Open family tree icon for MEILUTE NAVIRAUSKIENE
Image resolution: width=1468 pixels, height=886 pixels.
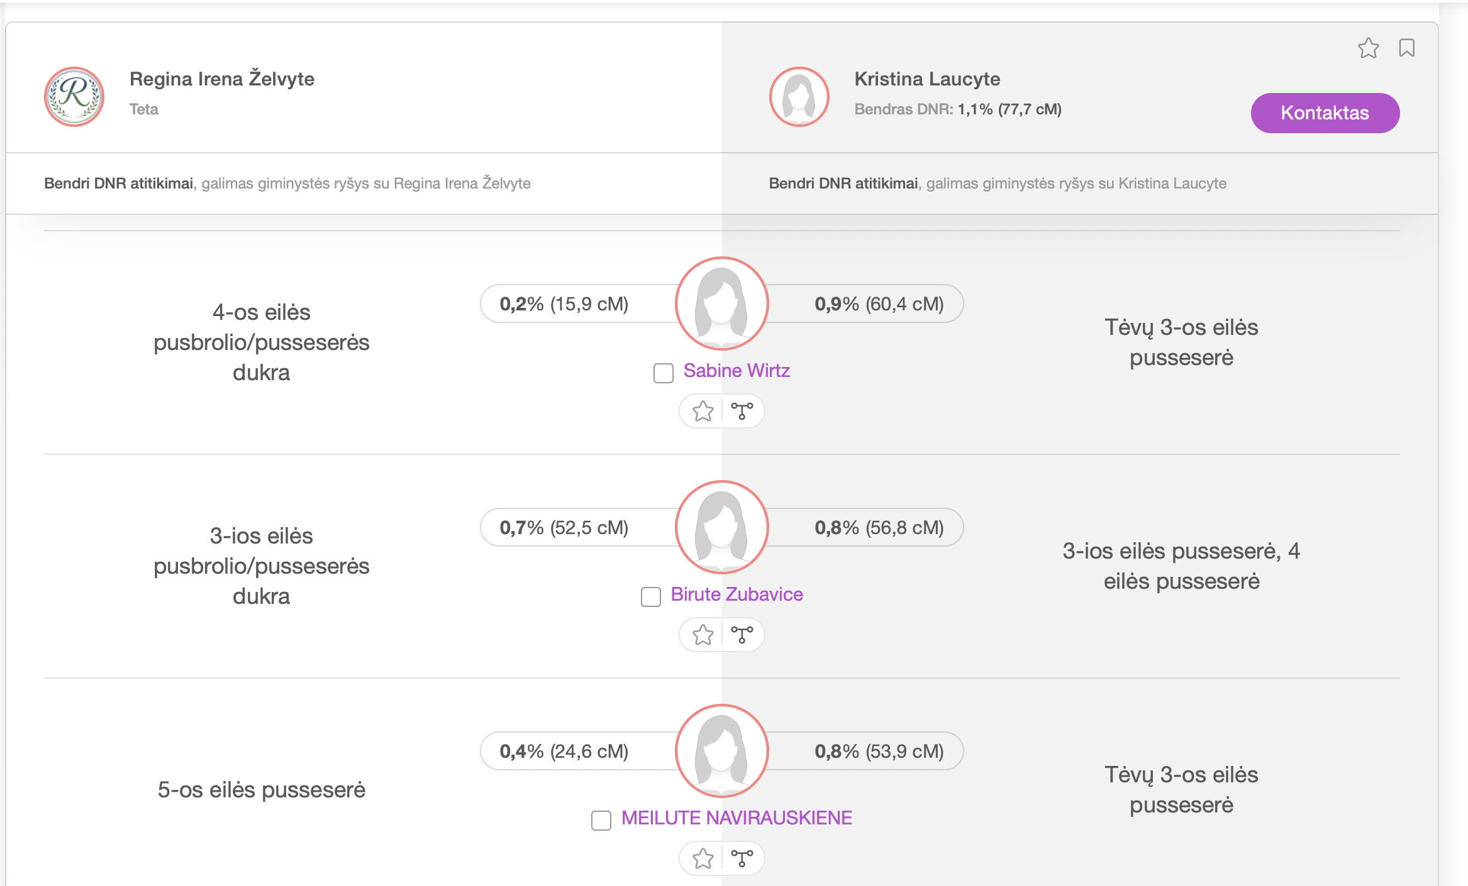coord(742,858)
